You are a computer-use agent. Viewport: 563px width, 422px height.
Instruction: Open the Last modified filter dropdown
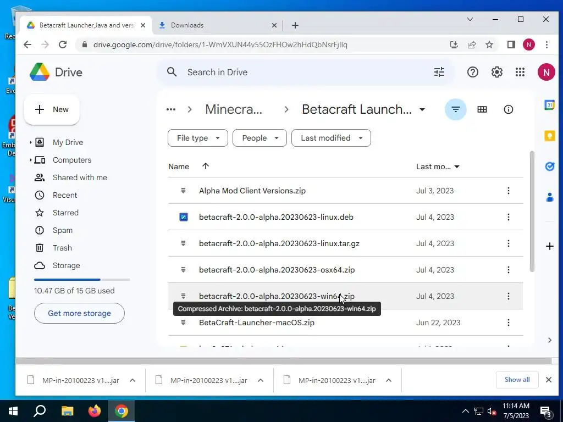[331, 138]
